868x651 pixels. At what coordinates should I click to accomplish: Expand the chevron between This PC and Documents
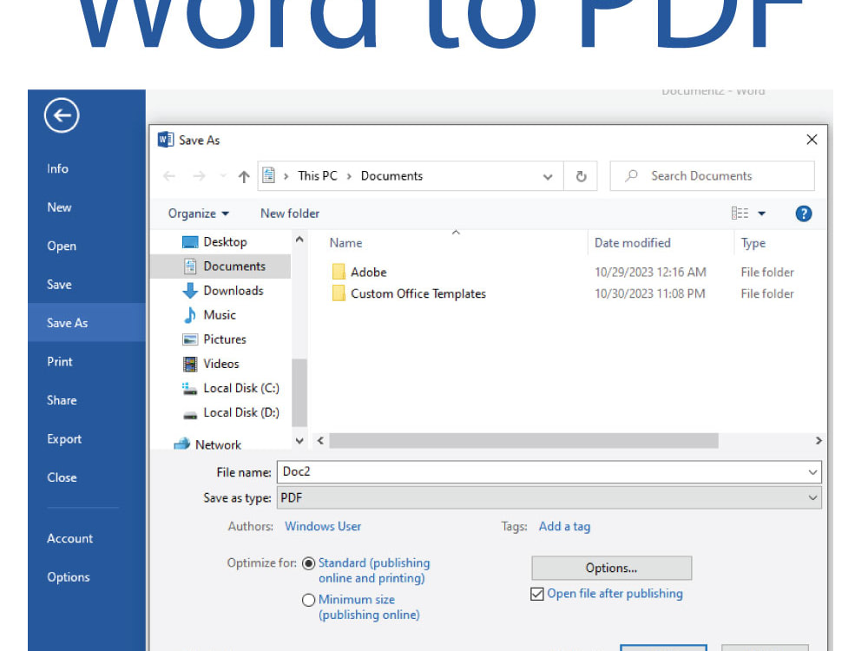point(349,176)
